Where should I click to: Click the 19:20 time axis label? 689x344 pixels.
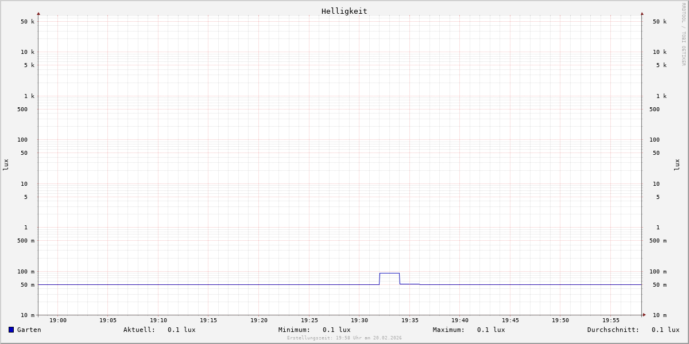click(x=259, y=320)
